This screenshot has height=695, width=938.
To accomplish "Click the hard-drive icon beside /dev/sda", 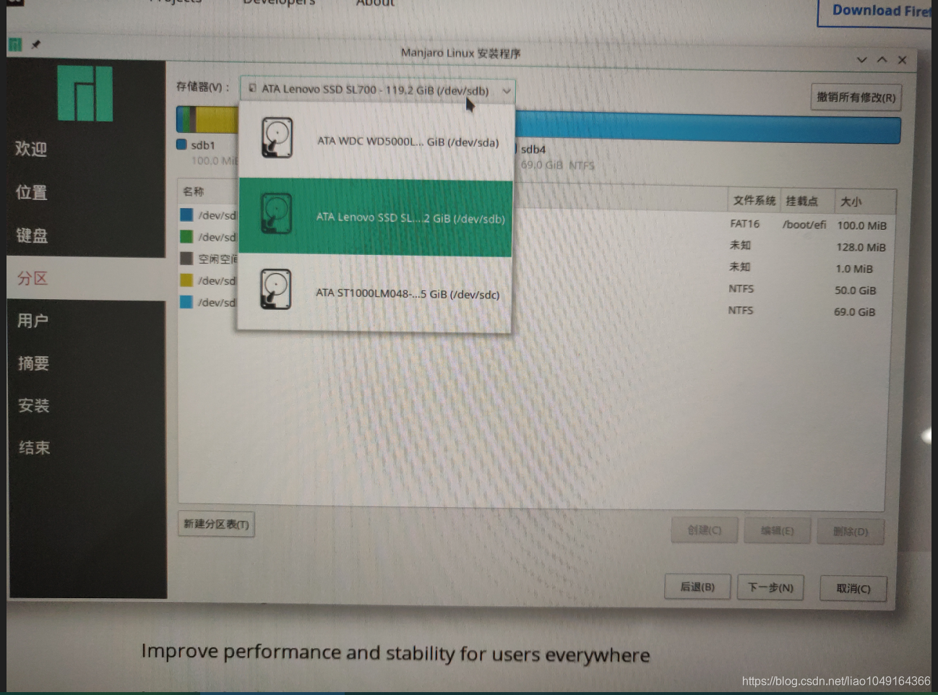I will point(277,138).
